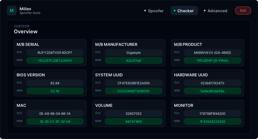Click the old M/B product MX8WVKVV field
Screen dimensions: 258x139
coord(212,52)
